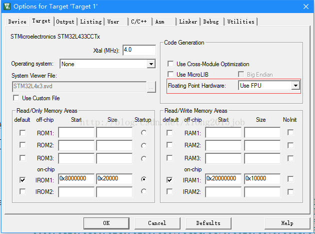Viewport: 315px width, 234px height.
Task: Click the IRAM1 Start address field
Action: (223, 179)
